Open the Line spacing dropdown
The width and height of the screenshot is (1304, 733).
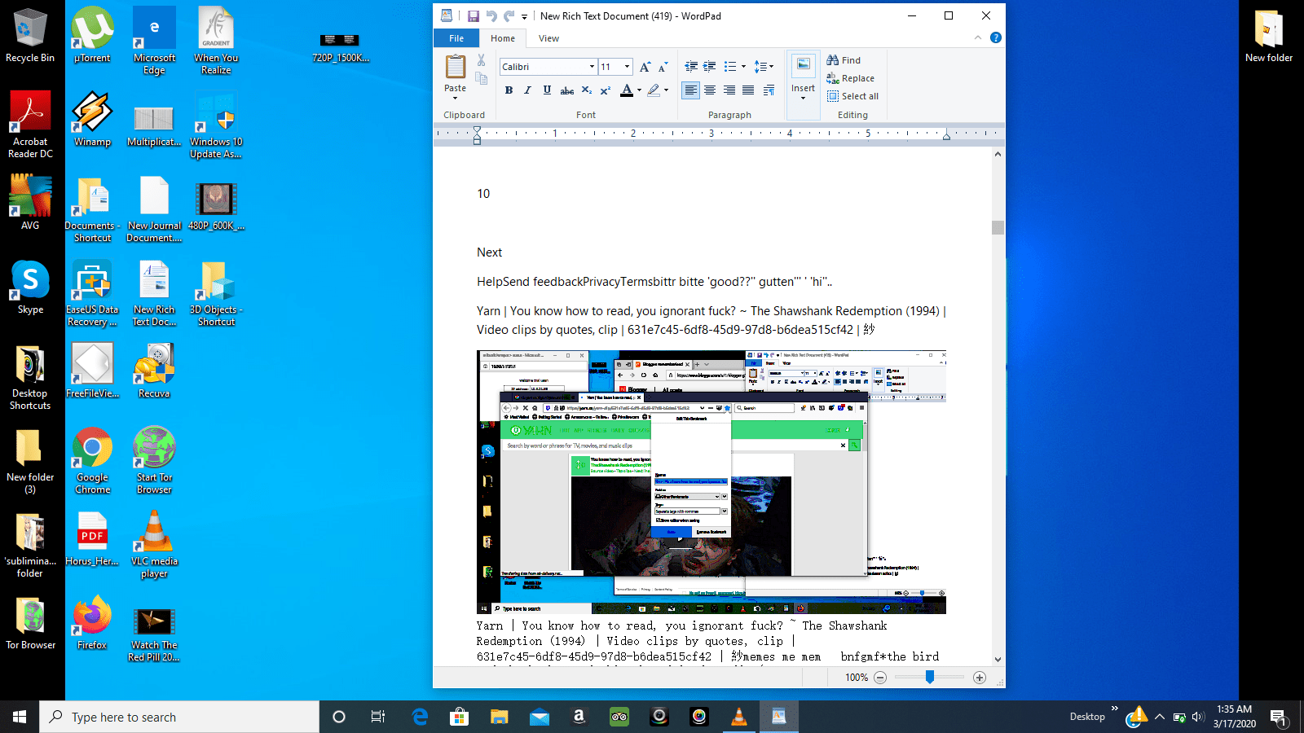[x=764, y=67]
